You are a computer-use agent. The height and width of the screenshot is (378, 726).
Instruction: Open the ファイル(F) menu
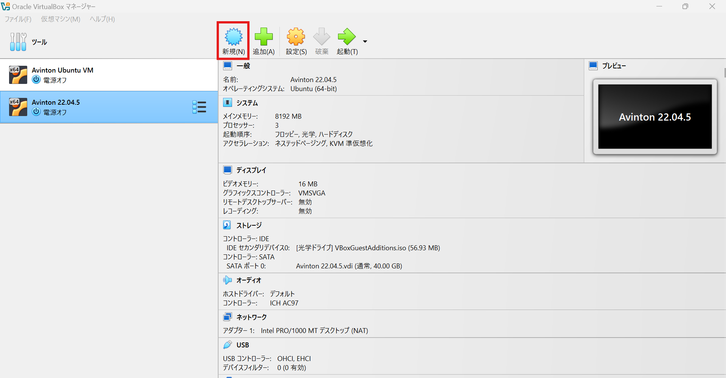(18, 19)
